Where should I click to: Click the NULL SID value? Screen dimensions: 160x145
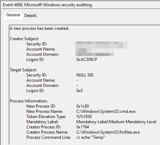point(85,75)
